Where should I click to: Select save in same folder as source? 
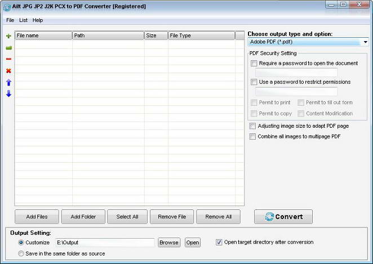(x=21, y=253)
